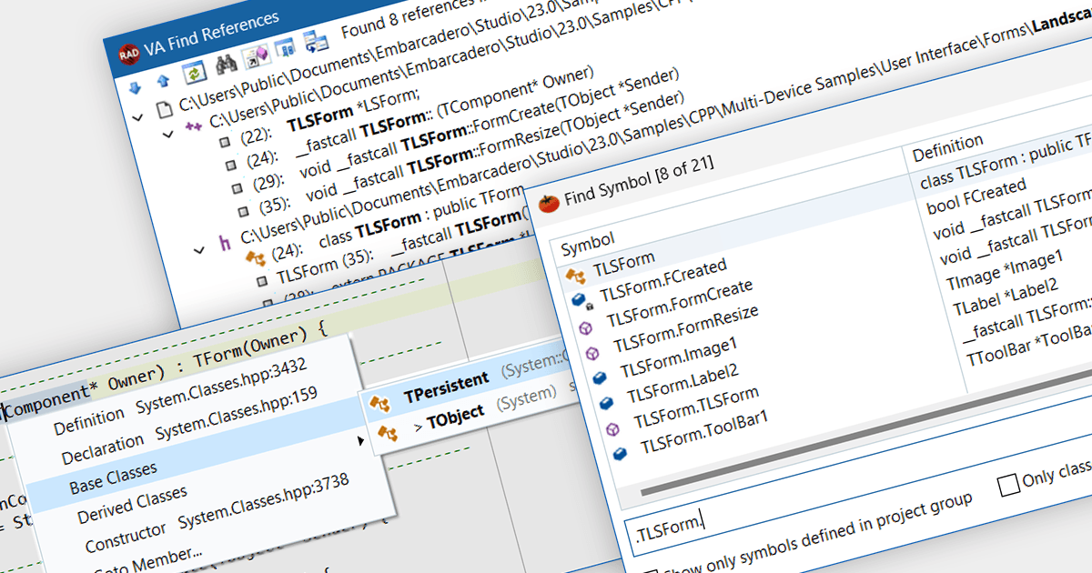Screen dimensions: 1092x573
Task: Select TObject in base classes submenu
Action: point(458,416)
